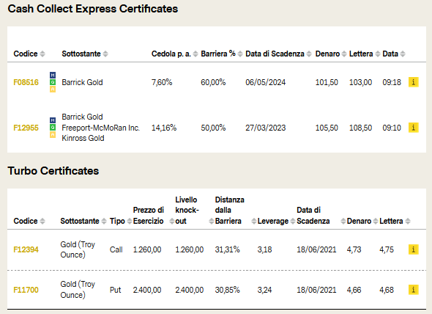Click the yellow A badge beside F12955
Screen dimensions: 432x314
(x=53, y=134)
